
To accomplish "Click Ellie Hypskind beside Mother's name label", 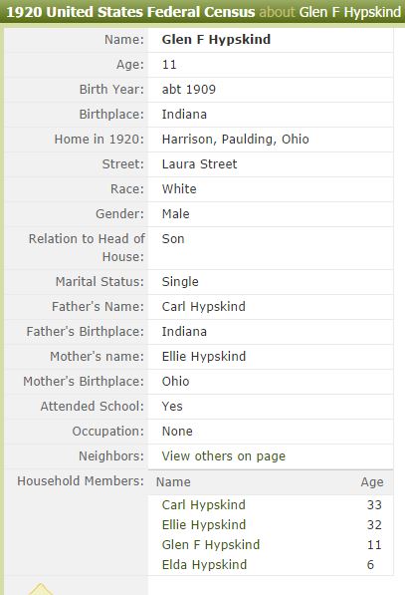I will pyautogui.click(x=204, y=357).
